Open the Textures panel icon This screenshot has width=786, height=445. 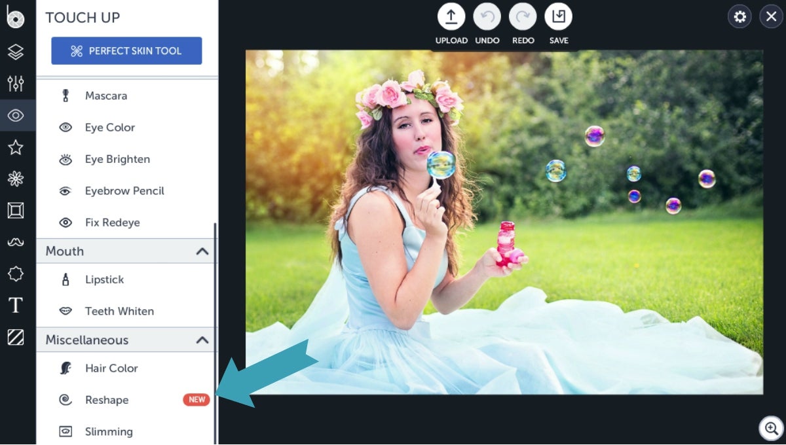pyautogui.click(x=16, y=336)
